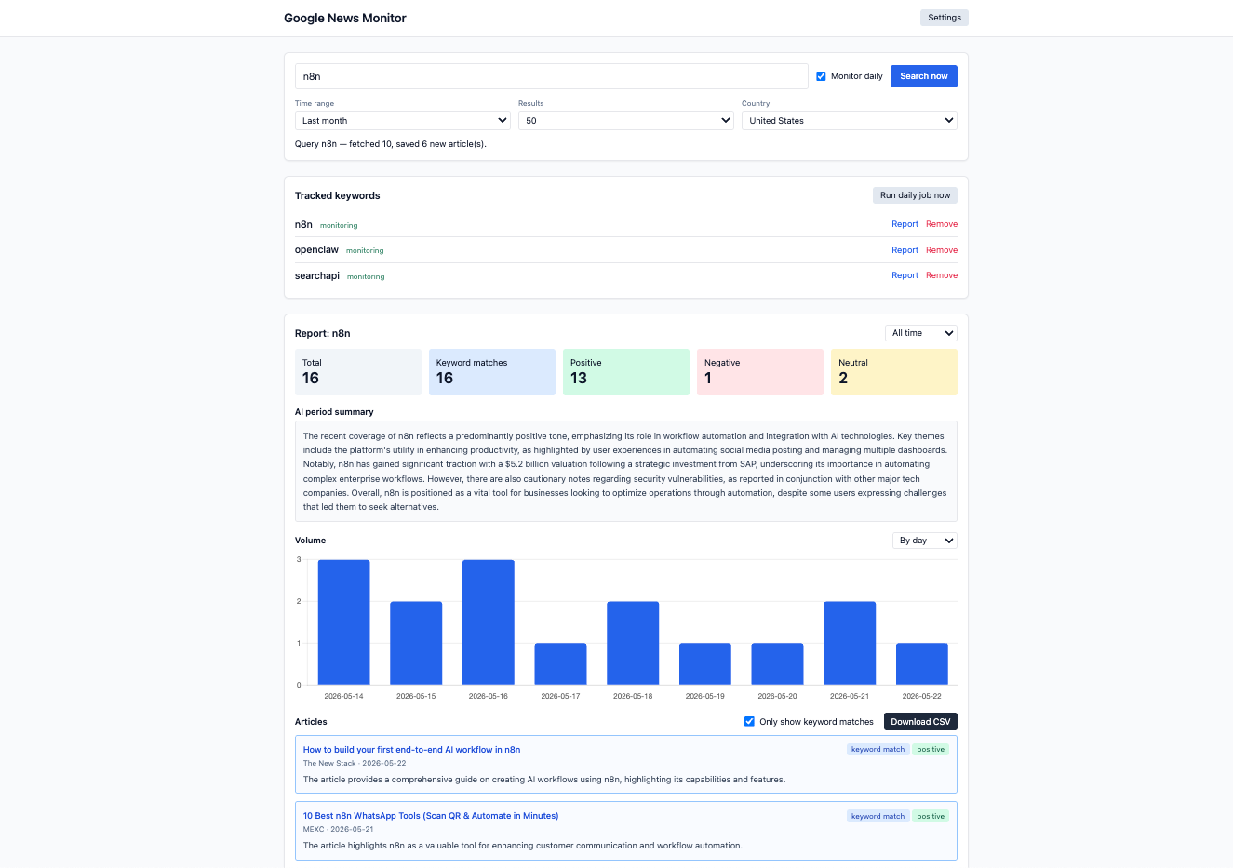Click Run daily job now button

[x=915, y=195]
